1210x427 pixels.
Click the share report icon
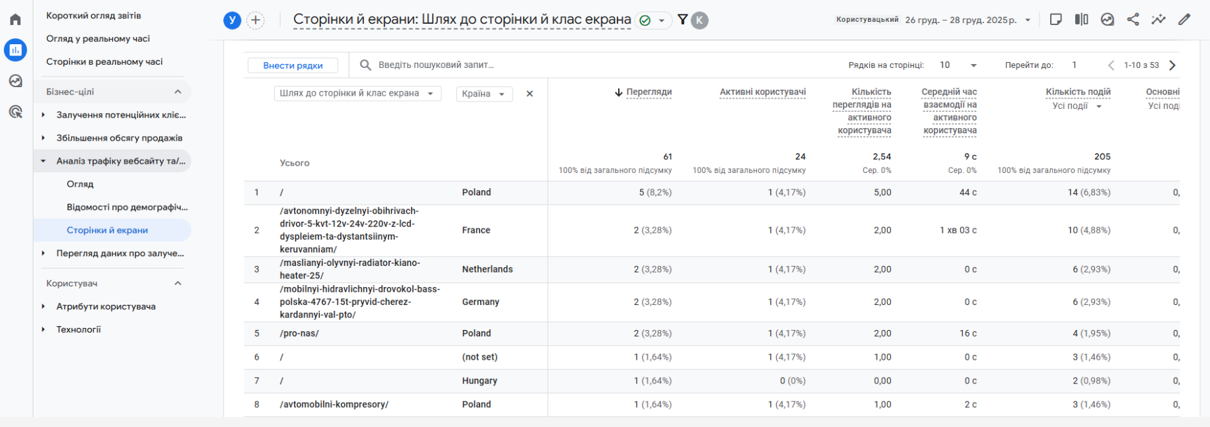(x=1133, y=19)
